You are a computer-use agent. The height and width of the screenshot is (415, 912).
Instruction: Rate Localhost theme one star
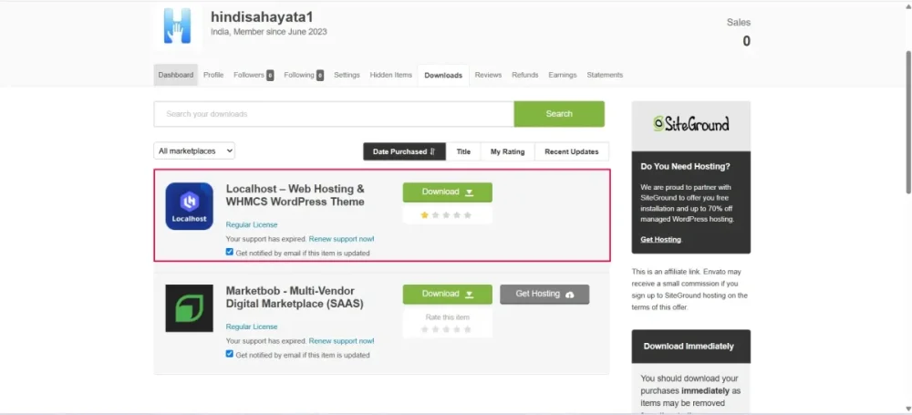pyautogui.click(x=425, y=214)
